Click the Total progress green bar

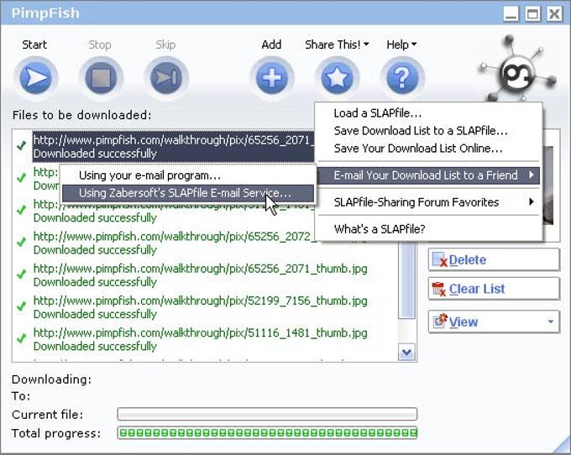(x=267, y=433)
